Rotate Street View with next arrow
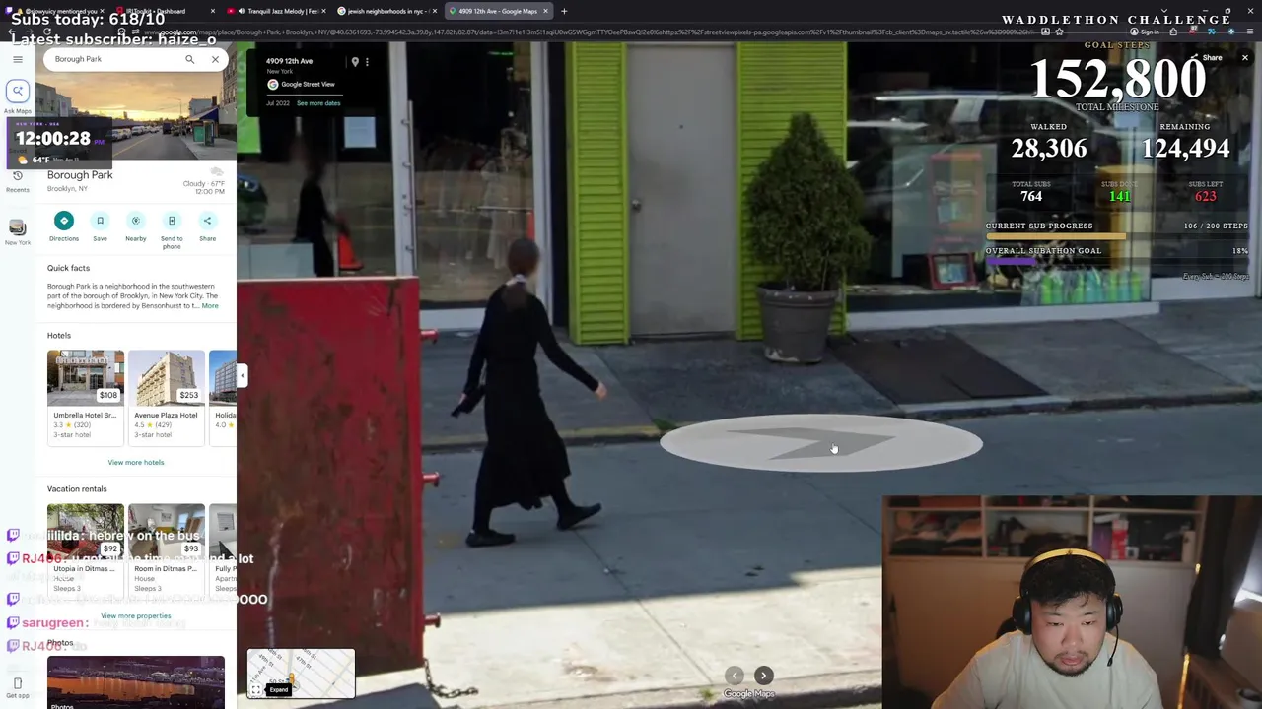The width and height of the screenshot is (1262, 709). (x=763, y=676)
